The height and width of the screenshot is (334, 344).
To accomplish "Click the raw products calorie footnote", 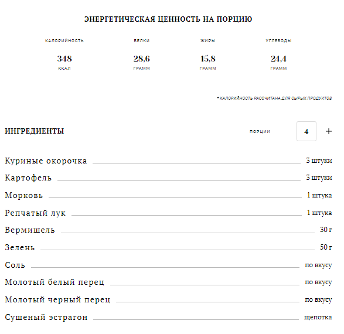I will [274, 98].
